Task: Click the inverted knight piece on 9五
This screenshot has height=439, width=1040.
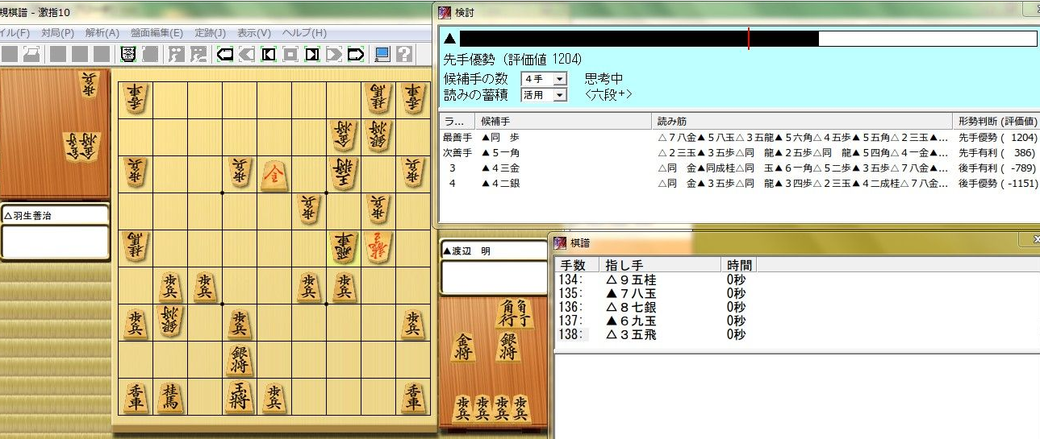Action: tap(135, 247)
